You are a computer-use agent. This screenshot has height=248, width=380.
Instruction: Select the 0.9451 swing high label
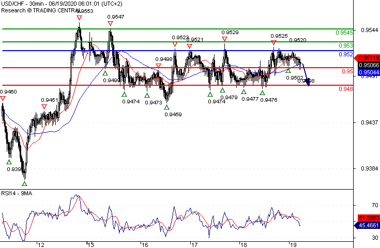50,100
